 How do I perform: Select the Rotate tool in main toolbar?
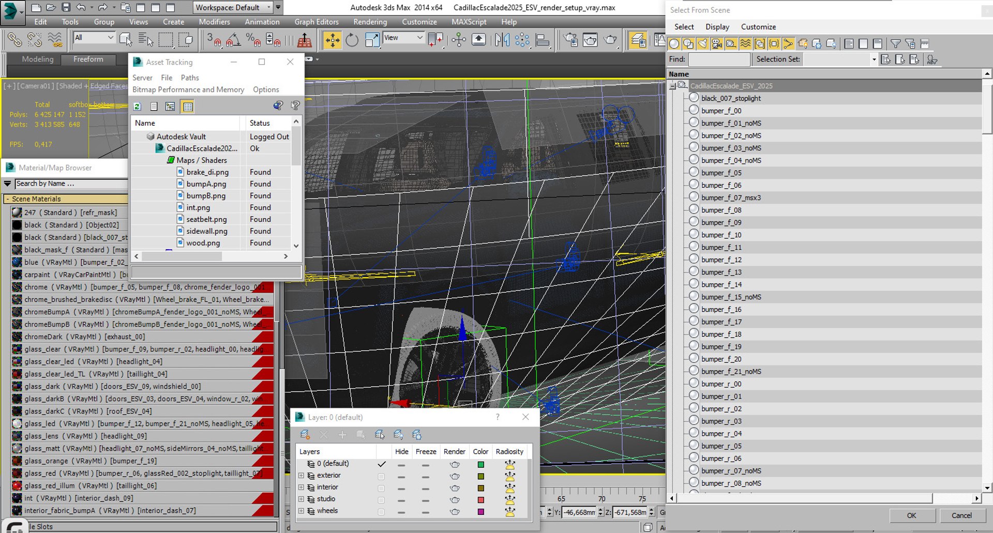pyautogui.click(x=352, y=40)
